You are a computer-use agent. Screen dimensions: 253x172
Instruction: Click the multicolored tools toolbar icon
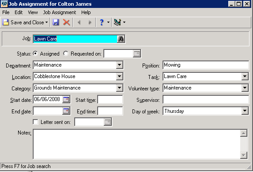coord(117,22)
